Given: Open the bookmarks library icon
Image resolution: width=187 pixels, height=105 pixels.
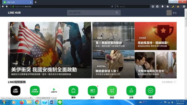Looking at the screenshot, I should (157, 7).
